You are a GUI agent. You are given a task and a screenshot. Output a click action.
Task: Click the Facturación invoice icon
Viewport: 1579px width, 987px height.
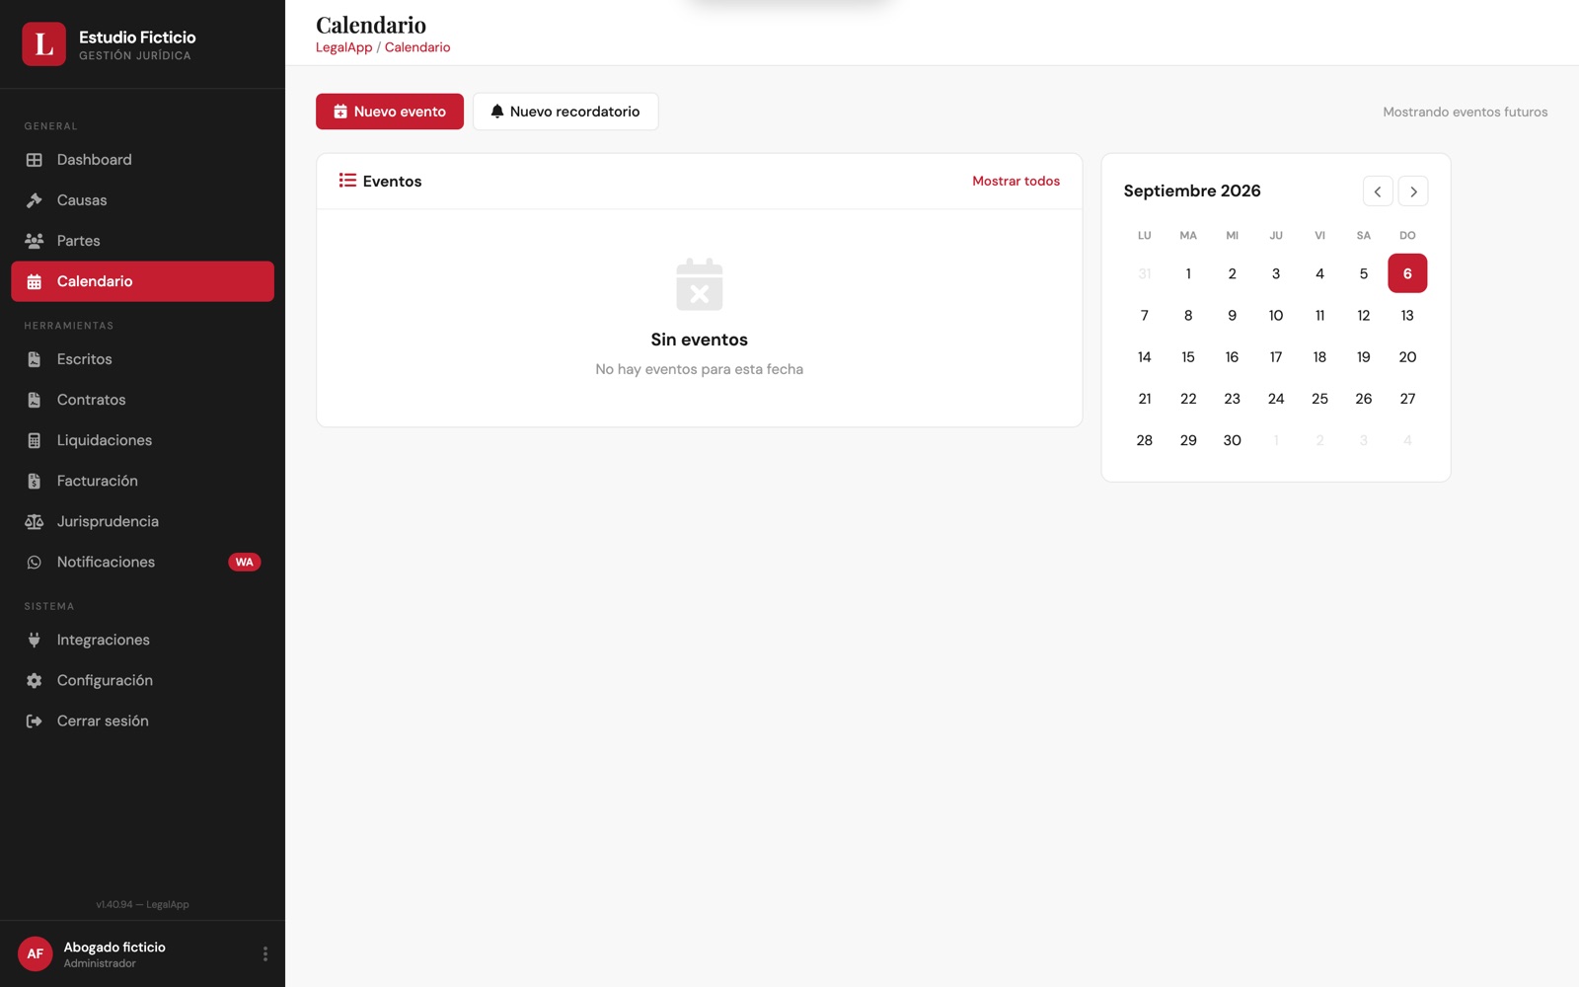click(x=34, y=481)
